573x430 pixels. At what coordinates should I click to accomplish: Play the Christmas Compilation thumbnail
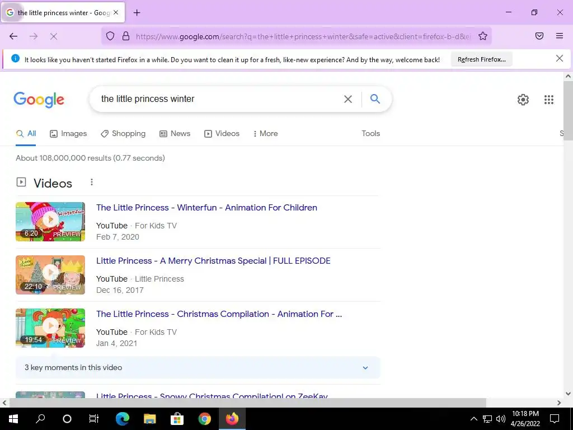[x=50, y=328]
